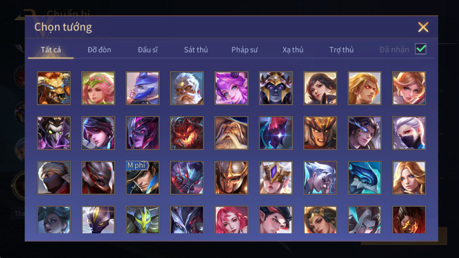Image resolution: width=459 pixels, height=258 pixels.
Task: Pick the blonde long-haired hero with red eyes
Action: point(364,88)
